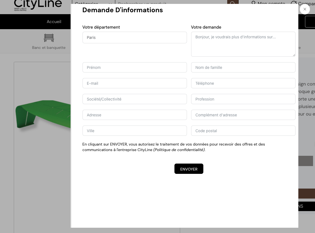315x233 pixels.
Task: Open Mon compte user icon
Action: coord(253,3)
